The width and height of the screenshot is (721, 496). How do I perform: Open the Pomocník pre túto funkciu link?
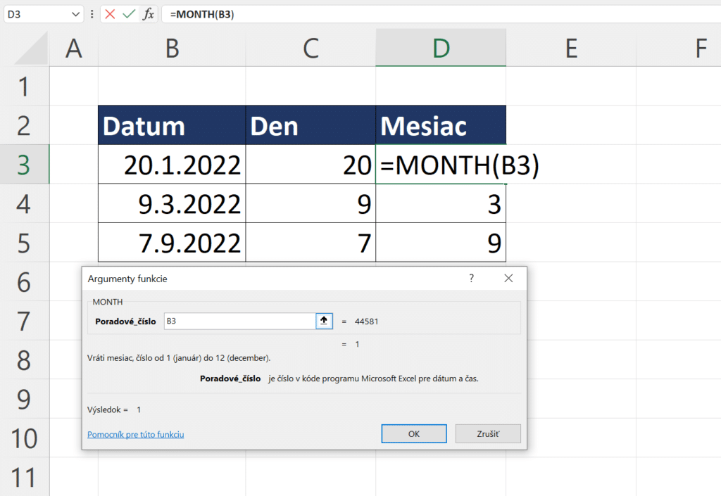[136, 434]
